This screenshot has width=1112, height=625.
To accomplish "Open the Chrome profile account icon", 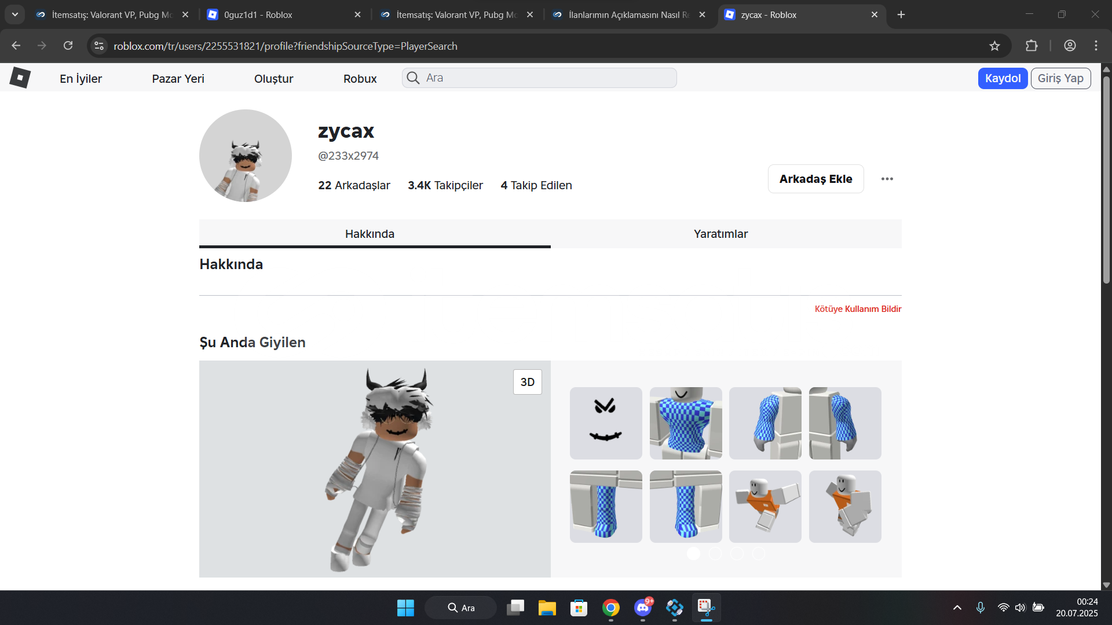I will pyautogui.click(x=1070, y=46).
